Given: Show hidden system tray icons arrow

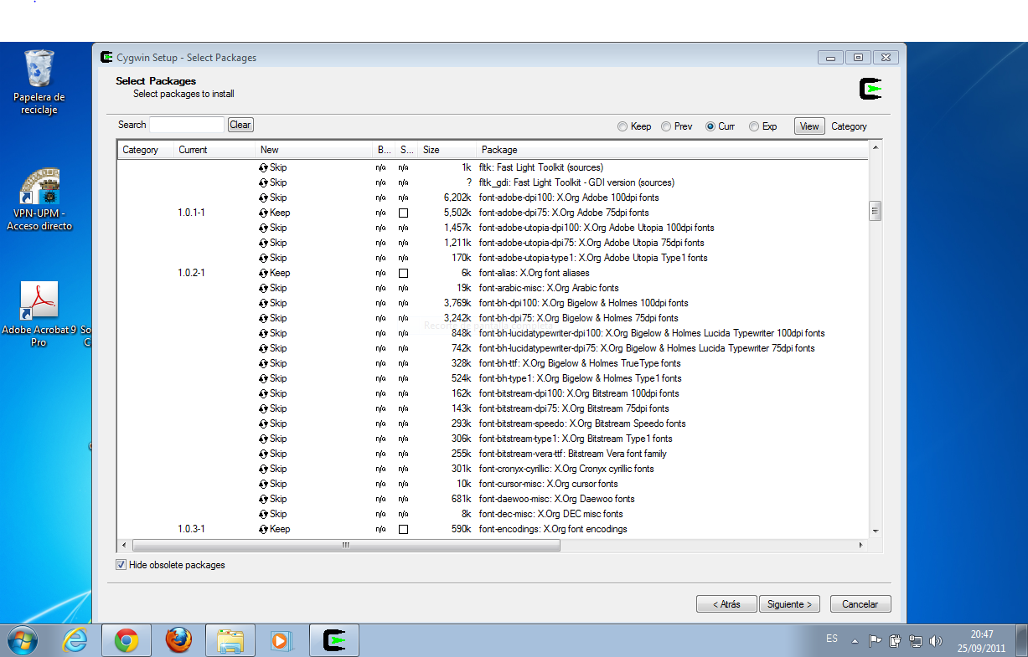Looking at the screenshot, I should (x=855, y=642).
